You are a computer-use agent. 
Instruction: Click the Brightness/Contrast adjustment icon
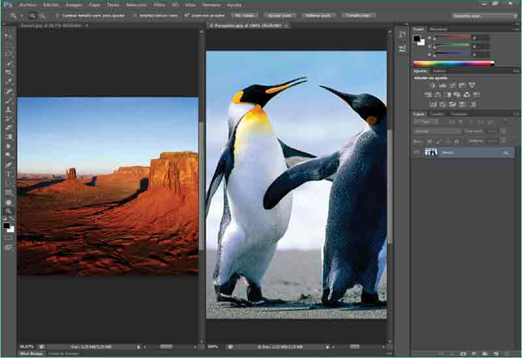433,85
